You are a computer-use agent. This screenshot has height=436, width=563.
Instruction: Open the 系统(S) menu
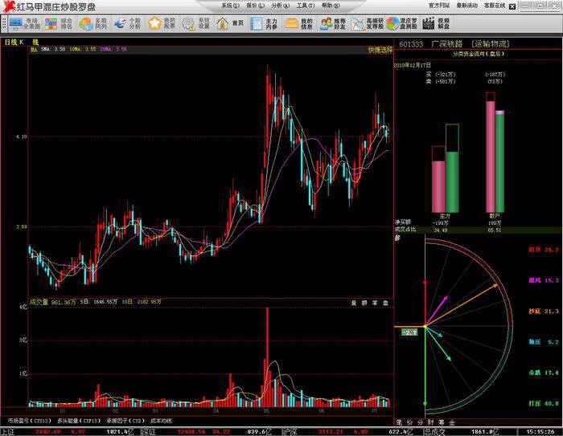point(230,6)
